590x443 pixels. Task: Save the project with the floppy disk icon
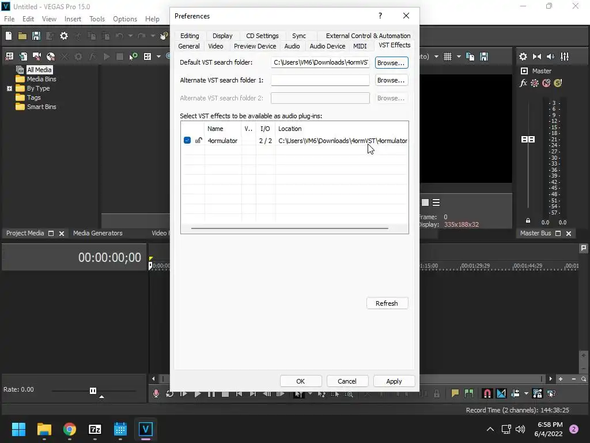coord(36,36)
